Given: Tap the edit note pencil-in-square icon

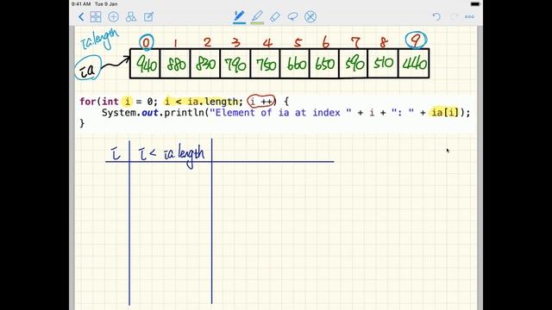Looking at the screenshot, I should coord(149,16).
